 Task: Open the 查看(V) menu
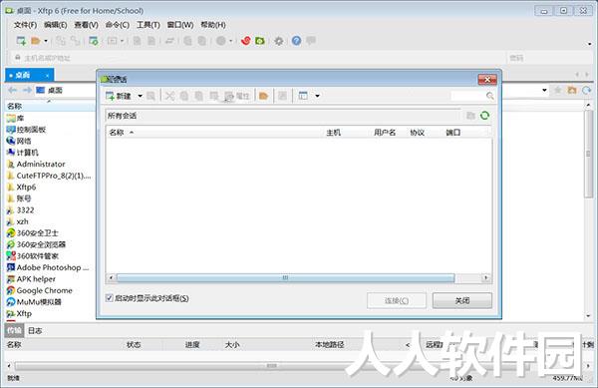[86, 25]
